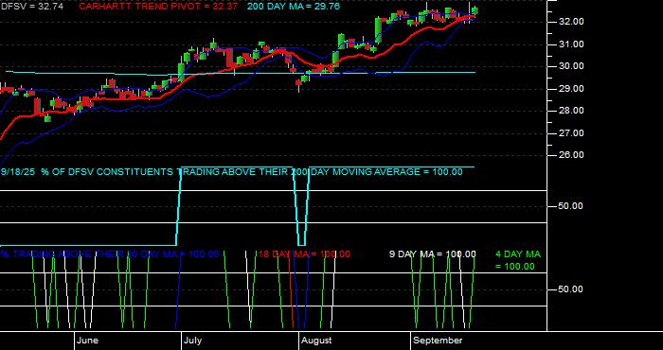663x350 pixels.
Task: Click the 50.00 label on the 200 day breadth panel
Action: pyautogui.click(x=571, y=206)
